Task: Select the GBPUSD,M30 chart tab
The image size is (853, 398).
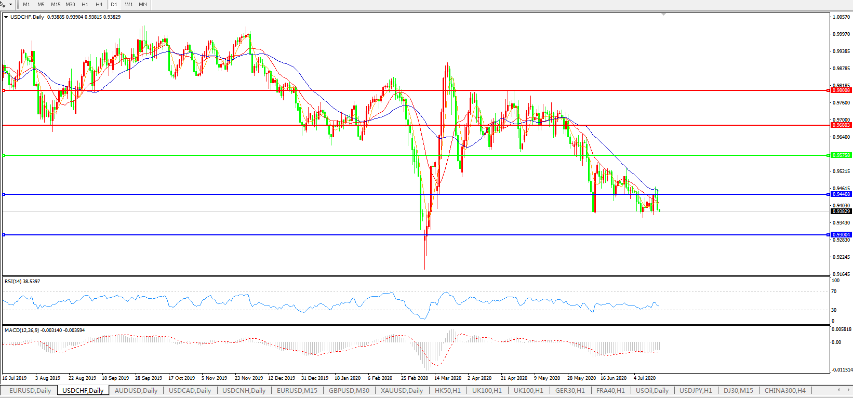Action: [349, 390]
